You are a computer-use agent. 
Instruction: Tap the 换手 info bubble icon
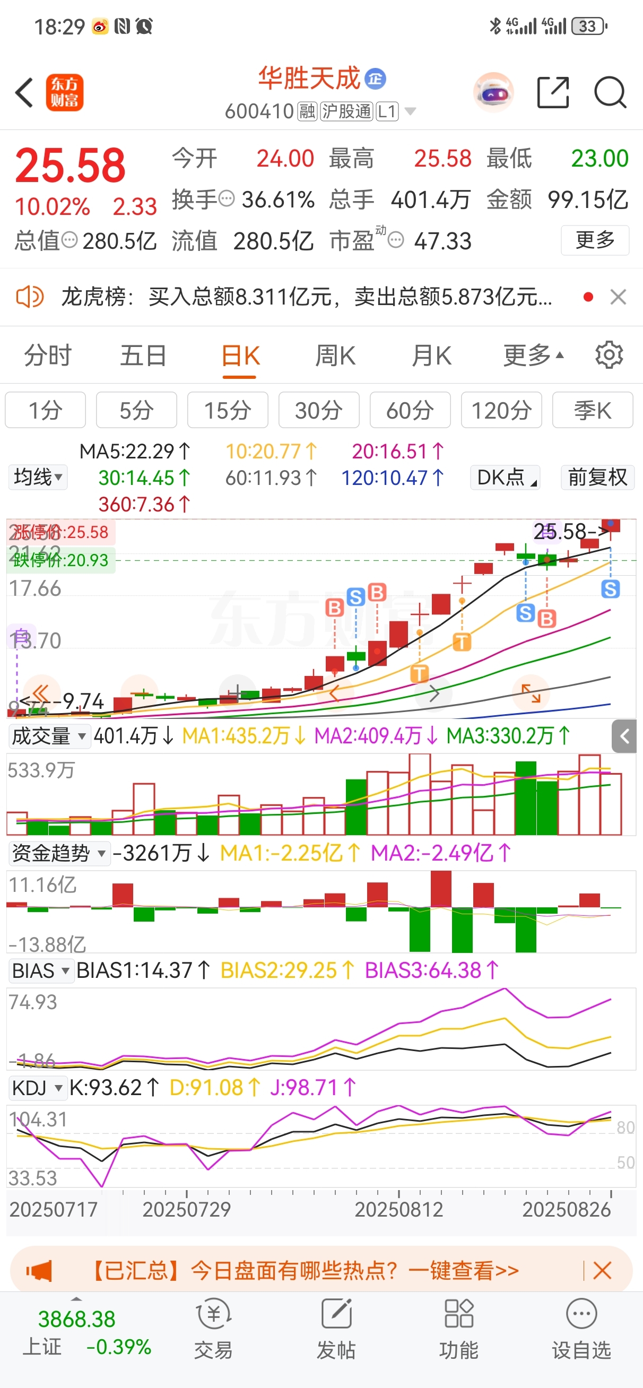coord(228,199)
